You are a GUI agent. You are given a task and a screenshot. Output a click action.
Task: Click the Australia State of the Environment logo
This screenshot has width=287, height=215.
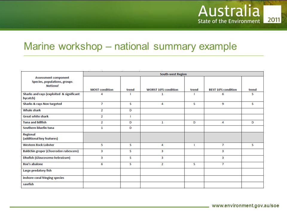pyautogui.click(x=229, y=14)
